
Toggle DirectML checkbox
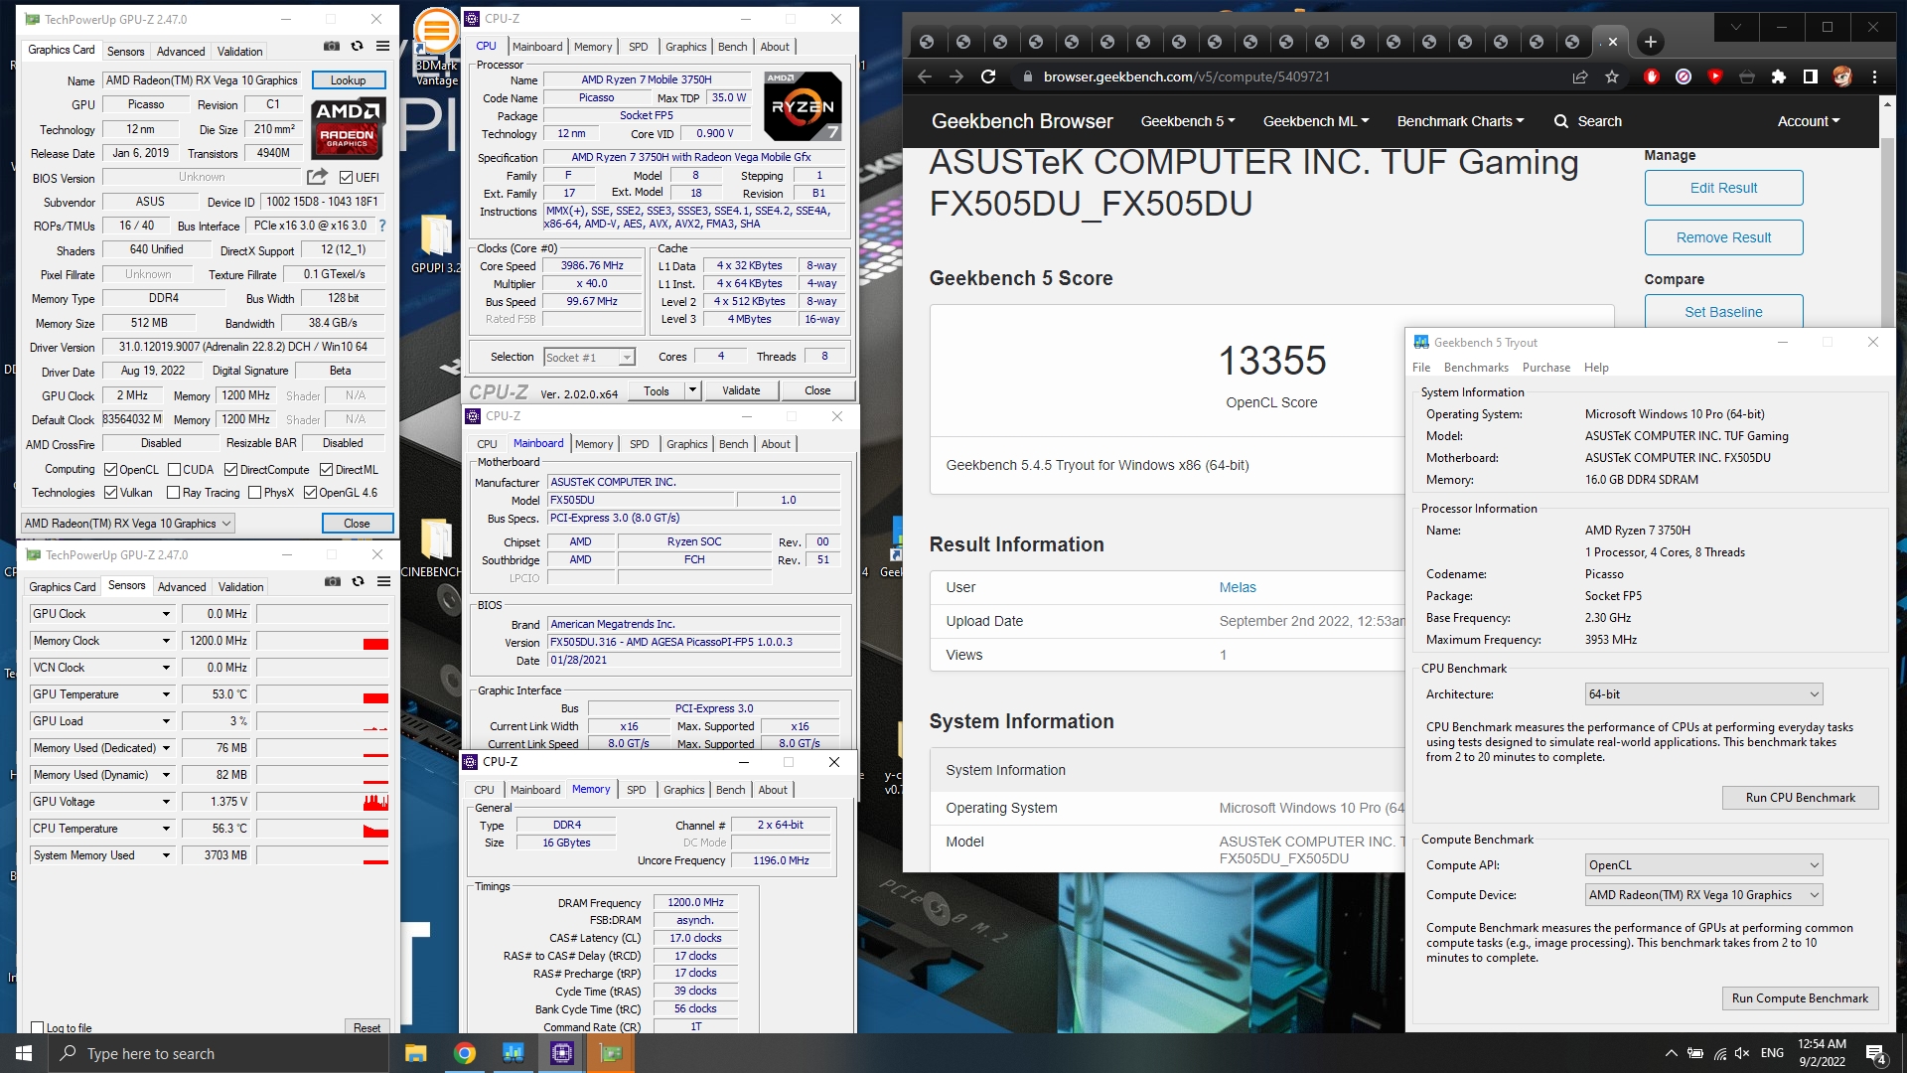[x=326, y=470]
